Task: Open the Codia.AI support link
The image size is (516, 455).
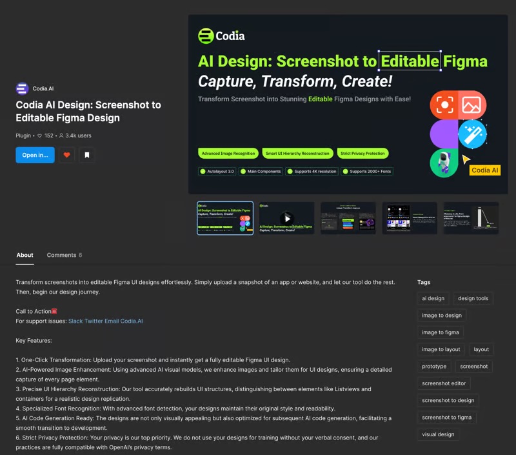Action: (x=132, y=321)
